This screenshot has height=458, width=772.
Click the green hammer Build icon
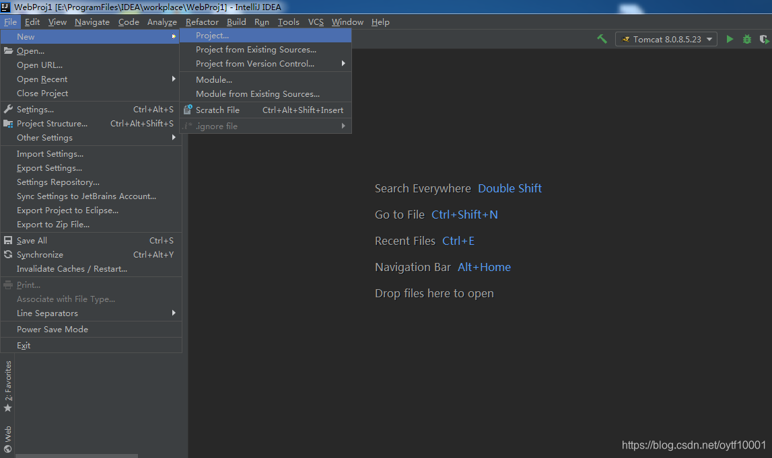(x=602, y=39)
